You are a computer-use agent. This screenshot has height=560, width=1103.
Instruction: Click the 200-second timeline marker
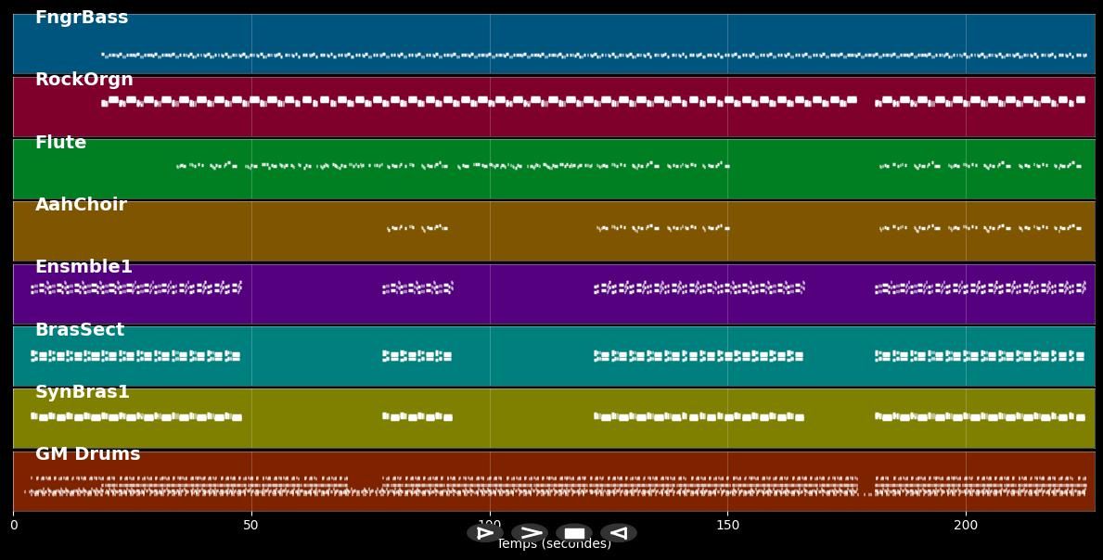tap(966, 525)
